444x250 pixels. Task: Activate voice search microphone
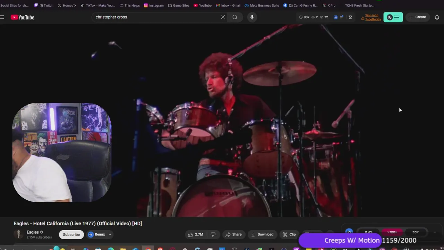pyautogui.click(x=252, y=17)
